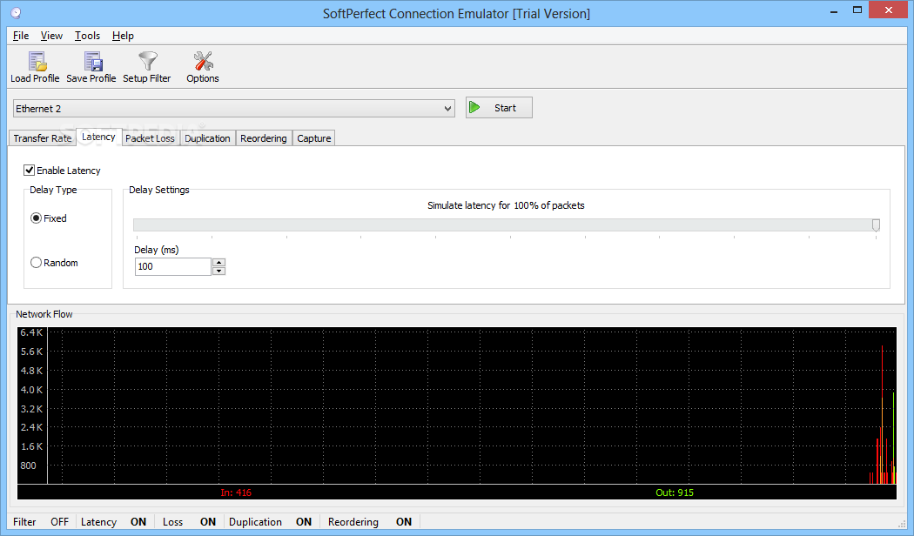Click the 'In: 416' graph label
Screen dimensions: 914x536
[x=236, y=492]
